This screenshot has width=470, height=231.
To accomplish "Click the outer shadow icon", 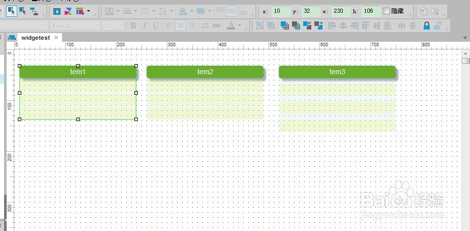I will coord(200,11).
